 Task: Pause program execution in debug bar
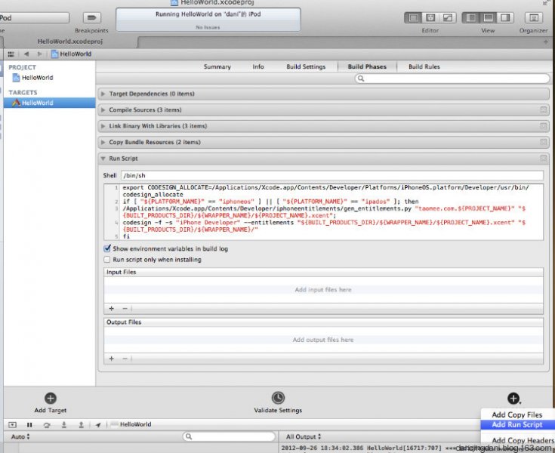(x=29, y=424)
